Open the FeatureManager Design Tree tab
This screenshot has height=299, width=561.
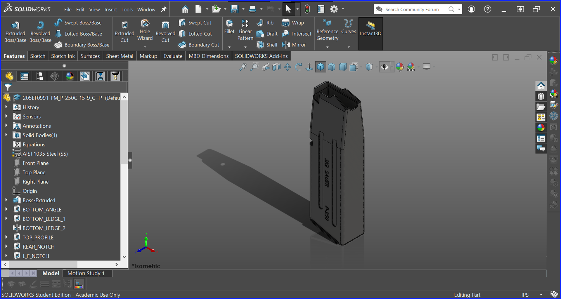[9, 76]
